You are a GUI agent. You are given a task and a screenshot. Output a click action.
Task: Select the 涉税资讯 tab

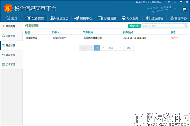pyautogui.click(x=107, y=18)
